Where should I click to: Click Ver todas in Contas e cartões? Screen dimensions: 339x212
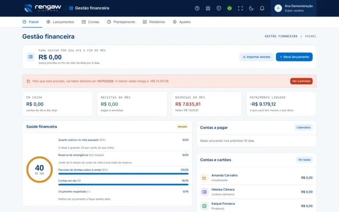coord(304,160)
